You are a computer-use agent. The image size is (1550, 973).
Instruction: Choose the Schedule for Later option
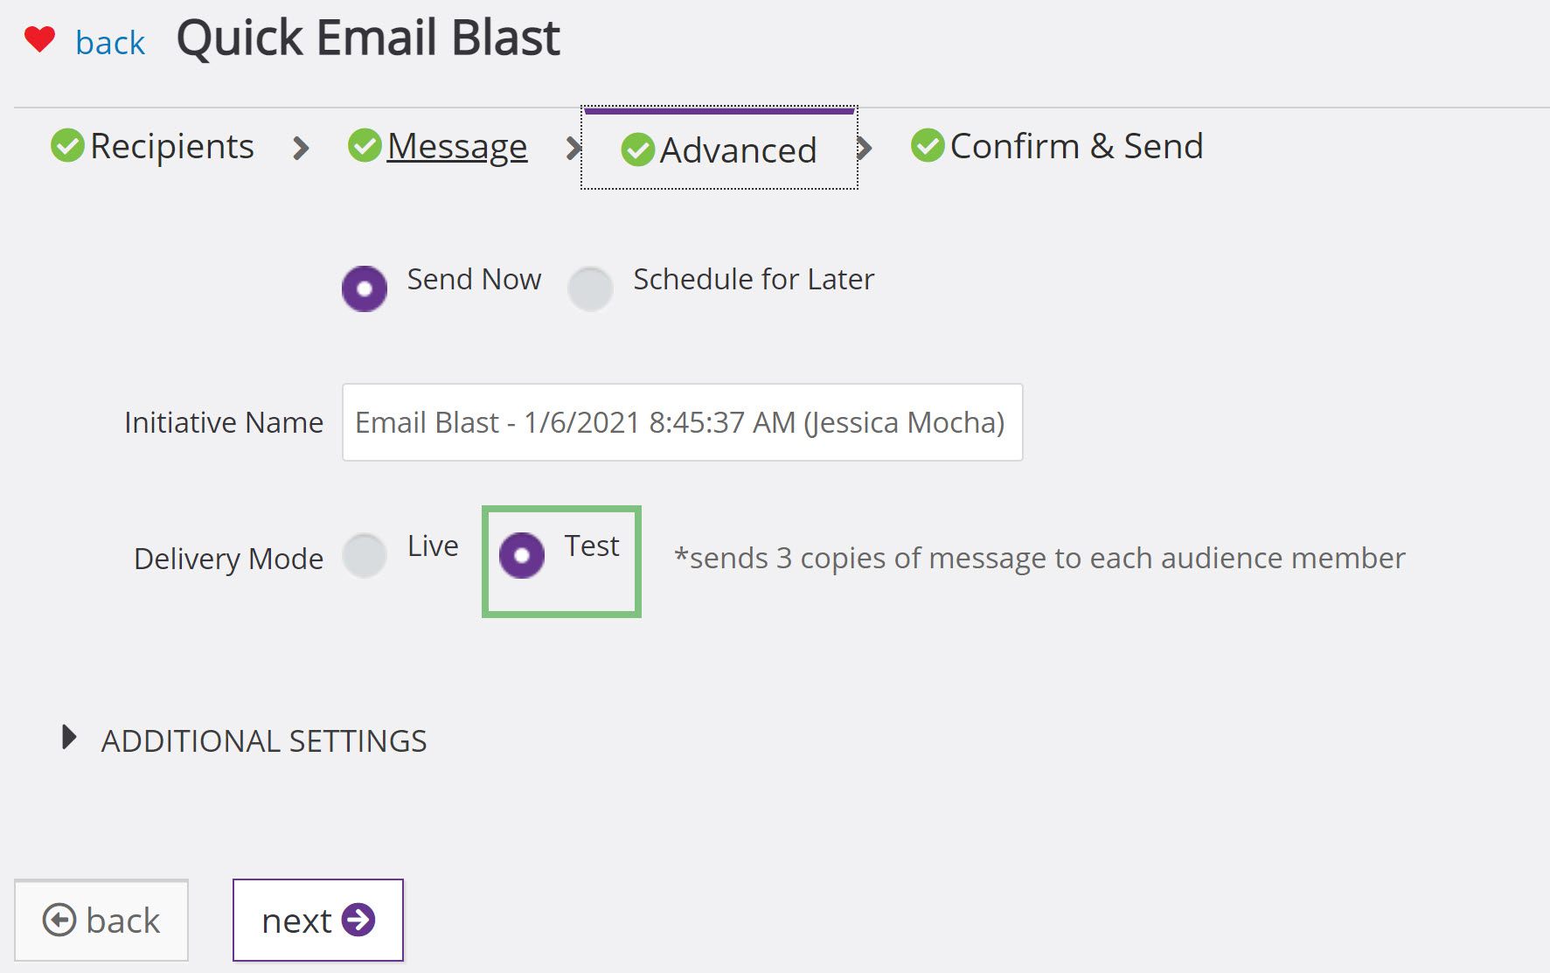(590, 288)
